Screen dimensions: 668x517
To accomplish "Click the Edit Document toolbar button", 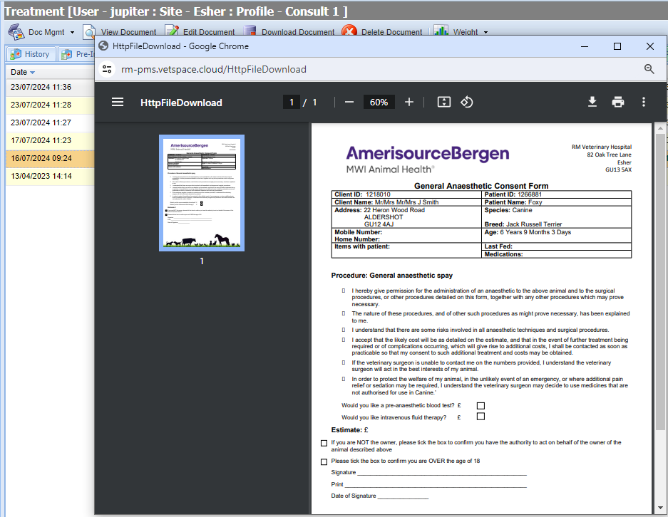I will (x=200, y=32).
